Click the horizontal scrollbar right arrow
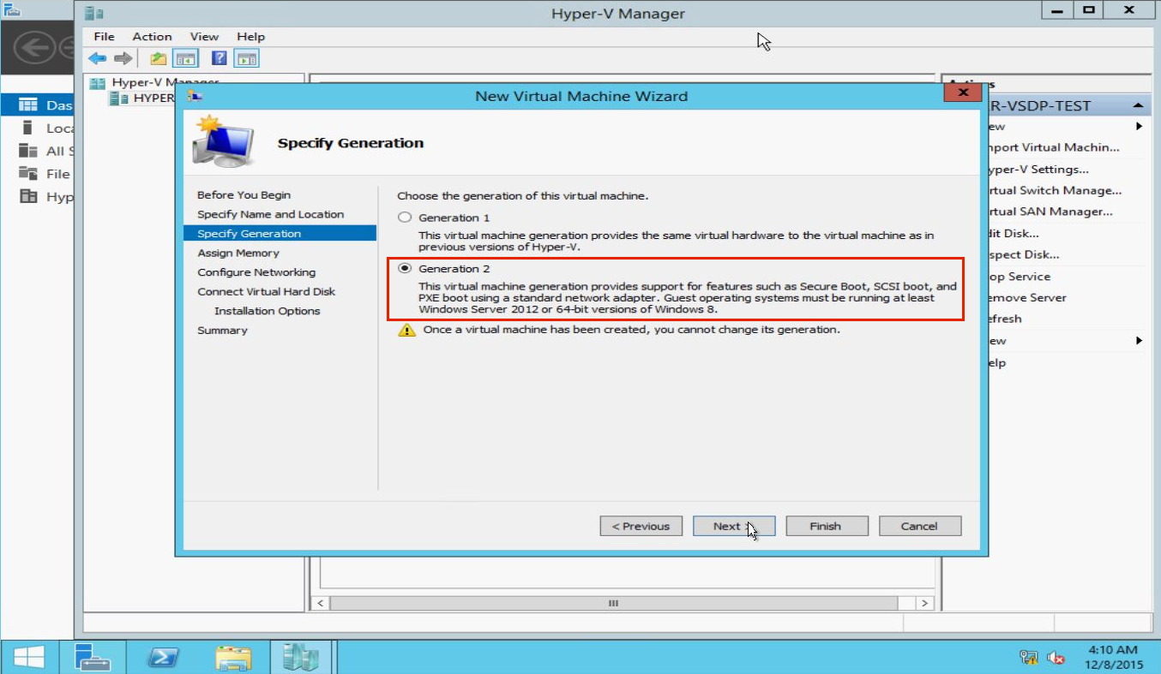The image size is (1161, 674). pos(924,603)
